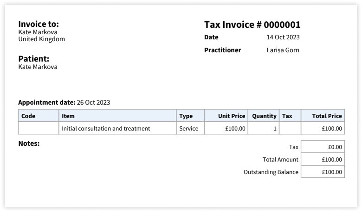
Task: Click the Invoice to heading
Action: pos(39,24)
